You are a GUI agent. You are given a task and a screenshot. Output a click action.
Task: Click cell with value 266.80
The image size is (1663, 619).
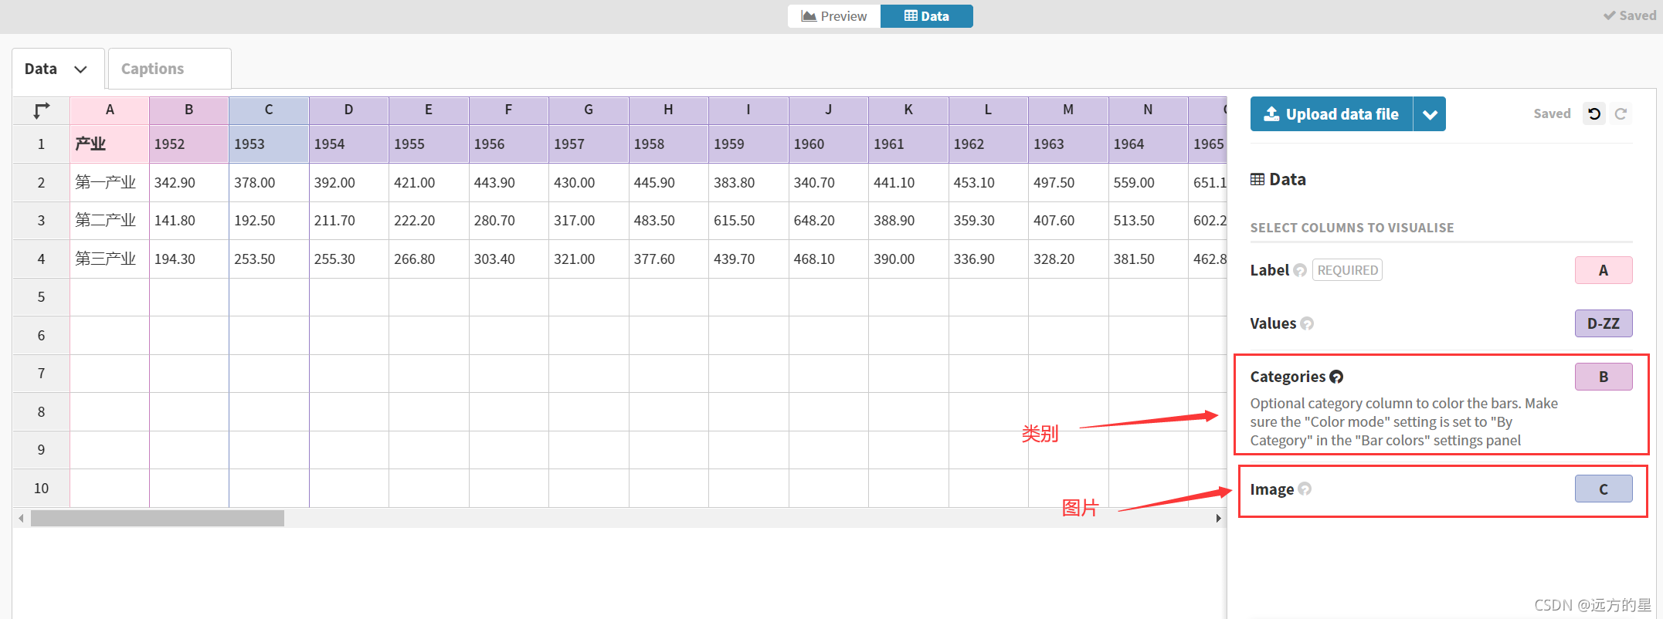(x=429, y=259)
